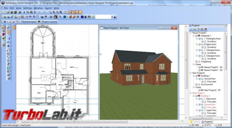Select the roof tool in left toolbar
This screenshot has width=232, height=128.
coord(9,68)
